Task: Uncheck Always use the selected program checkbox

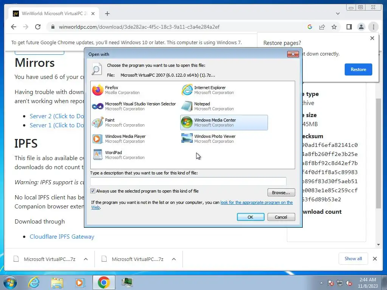Action: click(93, 191)
